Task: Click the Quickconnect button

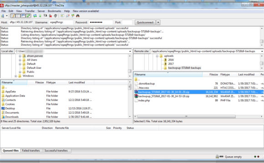Action: click(145, 22)
